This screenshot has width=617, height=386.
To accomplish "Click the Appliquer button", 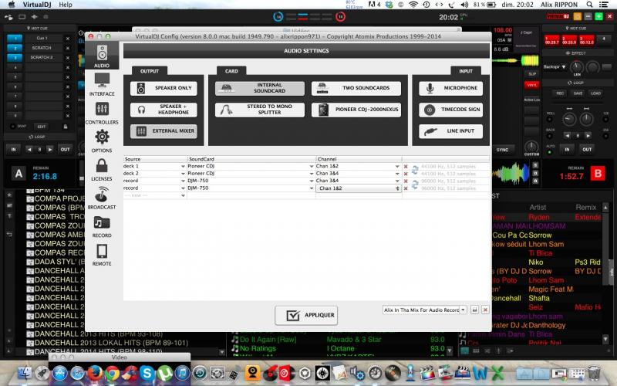I will pyautogui.click(x=306, y=315).
